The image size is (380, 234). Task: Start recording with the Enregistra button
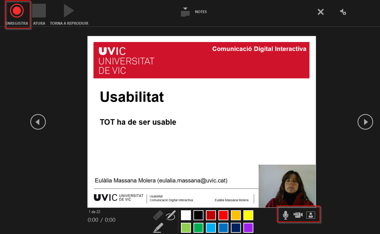[17, 11]
